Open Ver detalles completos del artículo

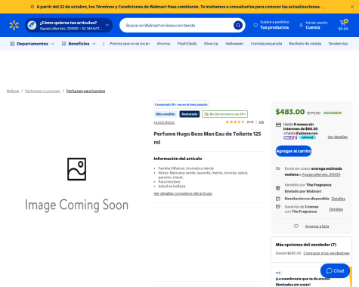183,193
